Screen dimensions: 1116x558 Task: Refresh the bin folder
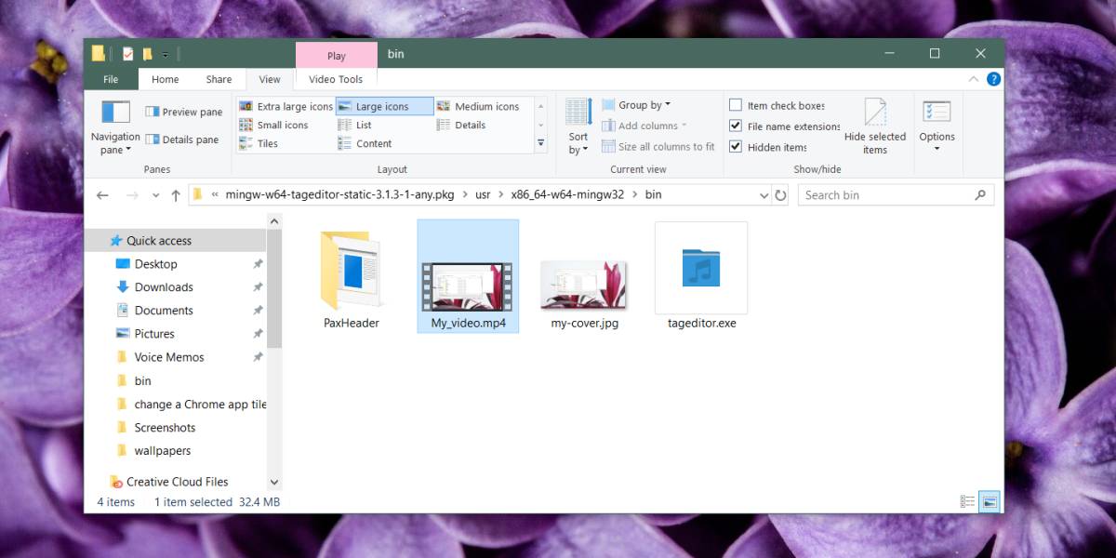(x=781, y=195)
